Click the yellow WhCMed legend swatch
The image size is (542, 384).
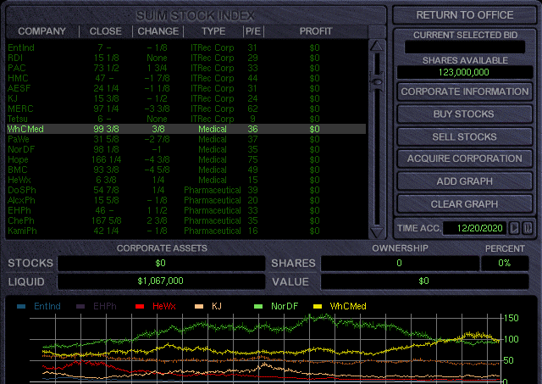coord(318,305)
